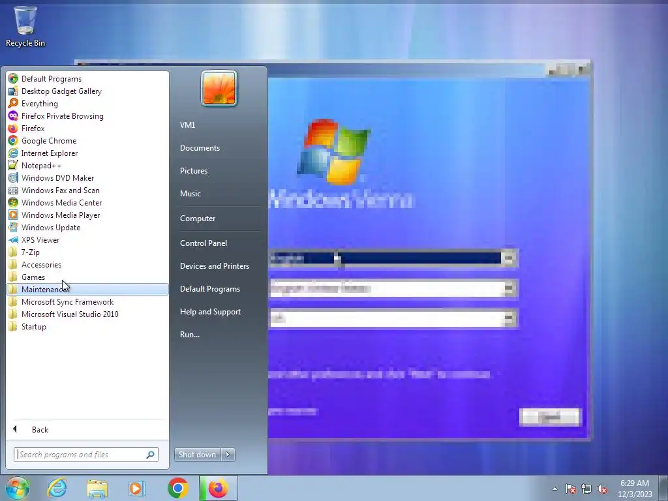
Task: Open Windows Fax and Scan
Action: coord(87,190)
